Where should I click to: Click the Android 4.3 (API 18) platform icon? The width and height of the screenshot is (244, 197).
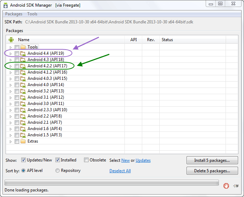coord(23,60)
